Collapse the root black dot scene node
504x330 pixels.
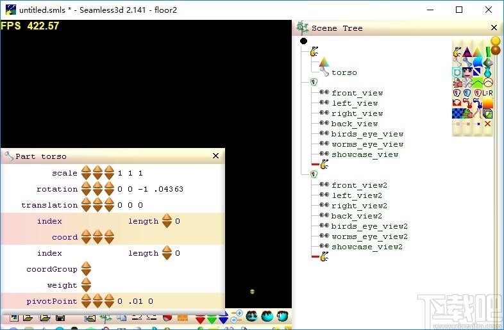pyautogui.click(x=303, y=41)
